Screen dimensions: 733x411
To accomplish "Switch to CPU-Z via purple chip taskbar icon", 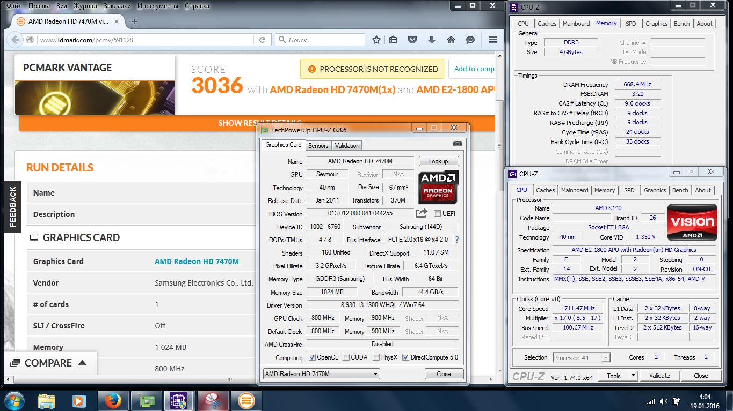I will [178, 400].
